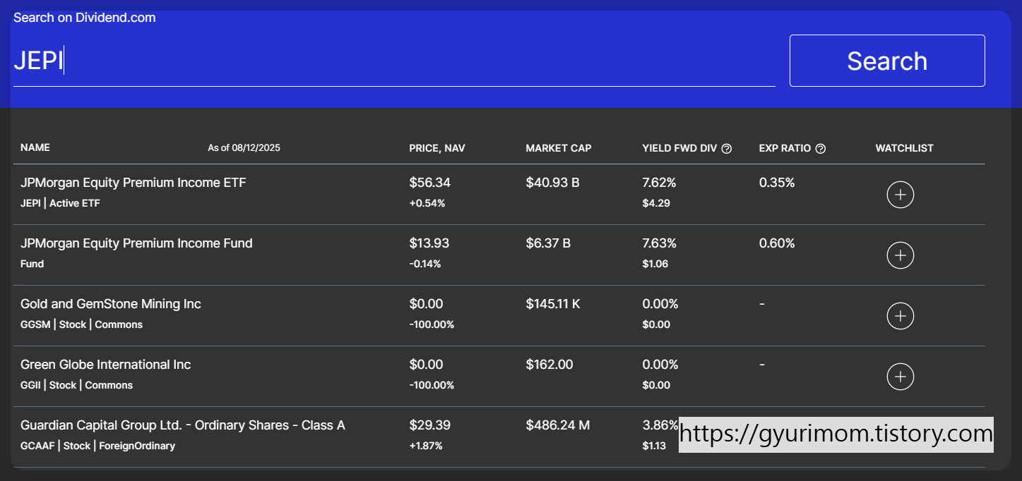Open Green Globe International Inc link

pos(106,365)
